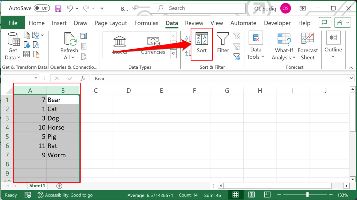Click the zoom slider handle

(307, 194)
